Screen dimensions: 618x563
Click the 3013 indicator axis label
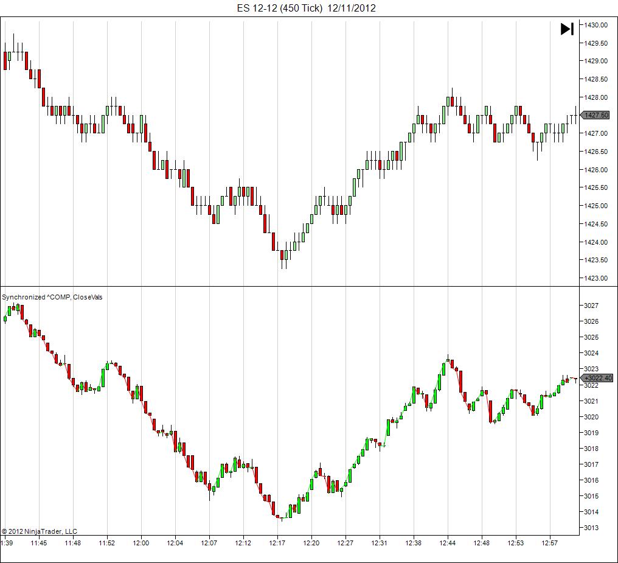pyautogui.click(x=591, y=528)
